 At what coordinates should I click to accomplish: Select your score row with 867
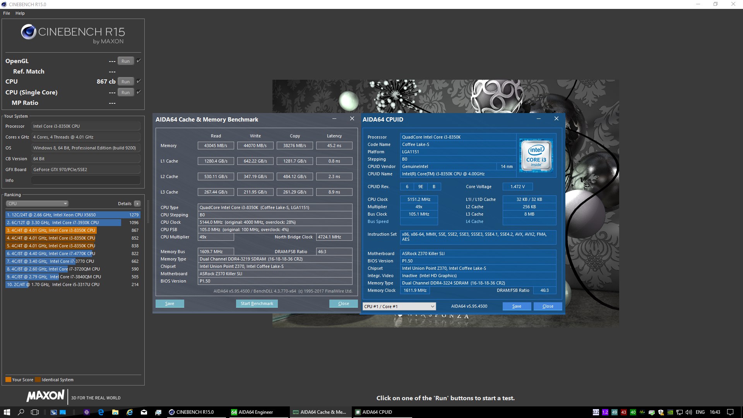pyautogui.click(x=73, y=230)
